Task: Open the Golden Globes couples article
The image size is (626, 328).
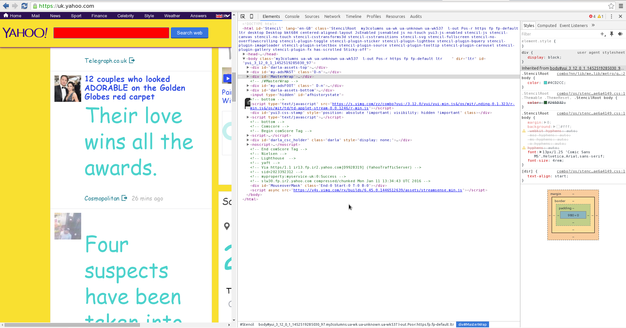Action: 135,88
